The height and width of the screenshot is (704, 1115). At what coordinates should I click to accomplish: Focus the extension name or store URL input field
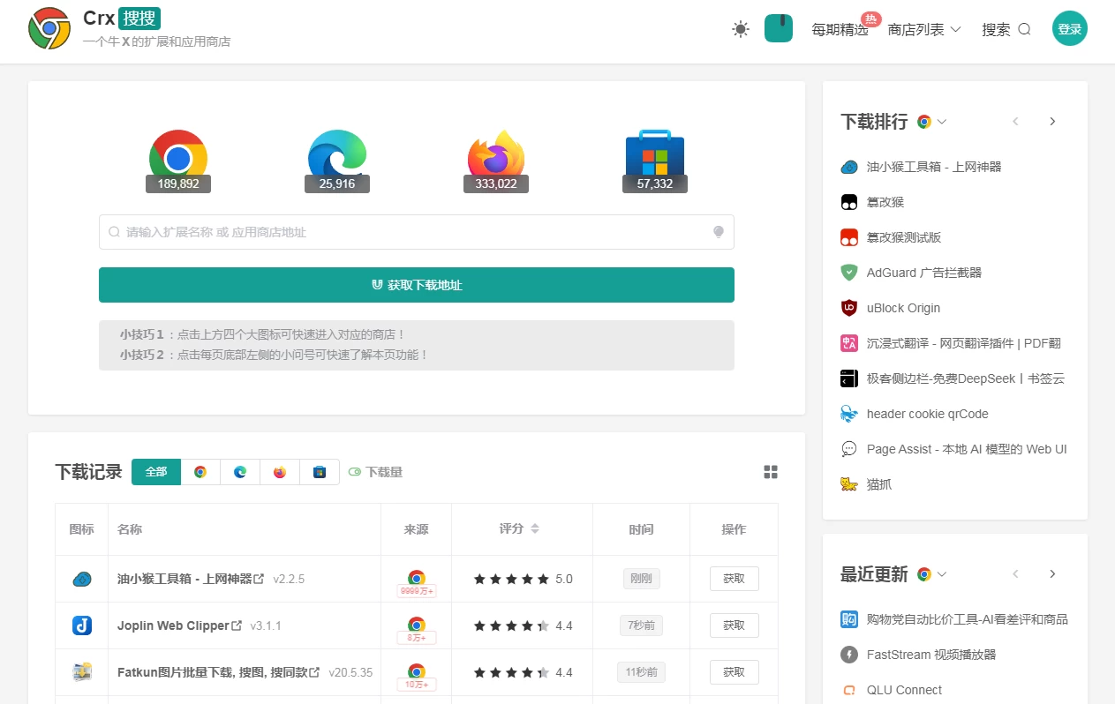coord(417,232)
